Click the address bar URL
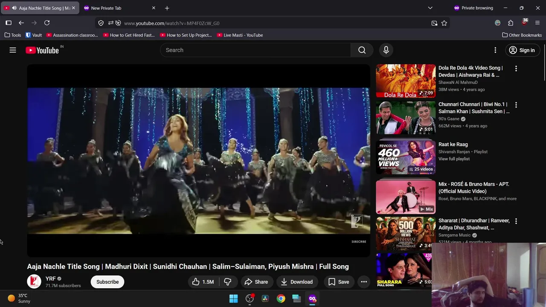This screenshot has height=307, width=546. (171, 23)
